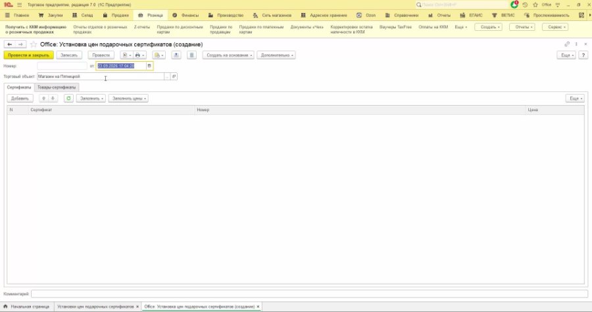Click the Провести button
The image size is (592, 312).
(101, 55)
